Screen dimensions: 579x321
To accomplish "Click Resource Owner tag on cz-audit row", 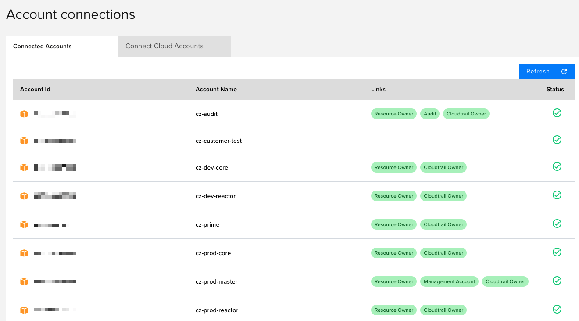I will coord(394,114).
